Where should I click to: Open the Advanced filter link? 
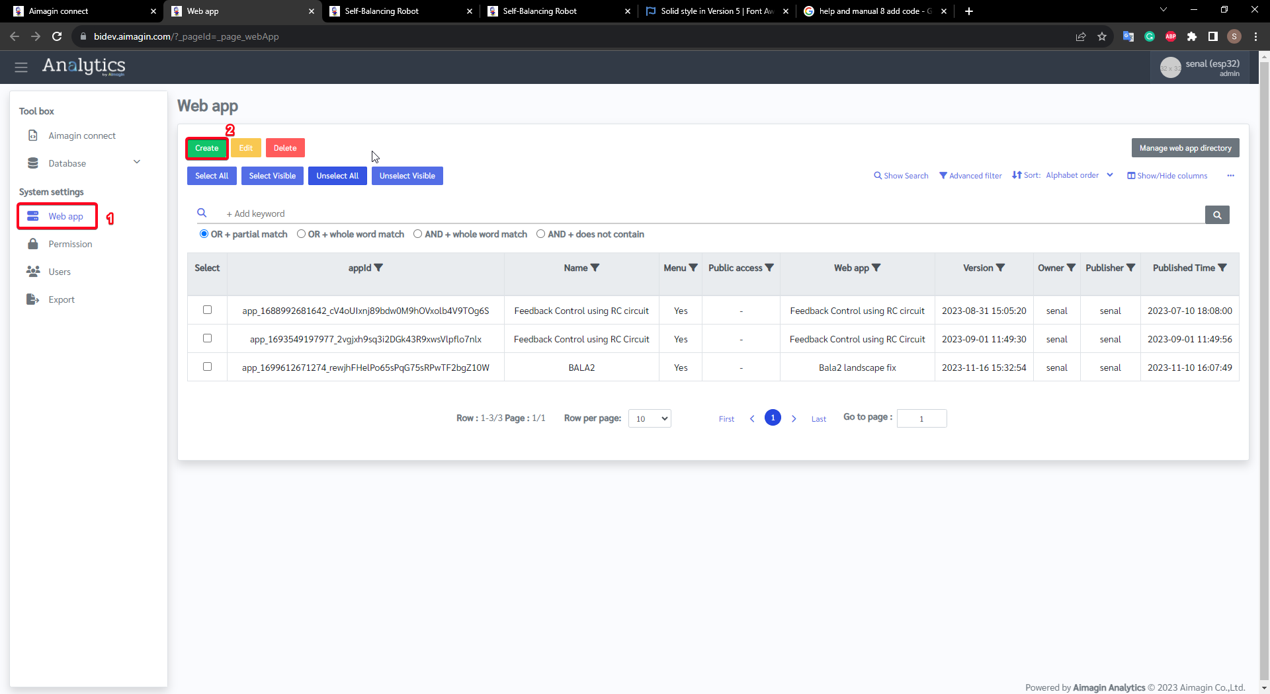pyautogui.click(x=970, y=176)
